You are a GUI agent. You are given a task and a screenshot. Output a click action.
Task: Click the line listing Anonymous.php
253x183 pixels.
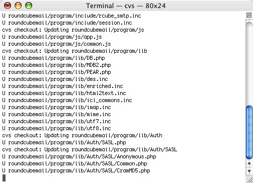coord(79,156)
